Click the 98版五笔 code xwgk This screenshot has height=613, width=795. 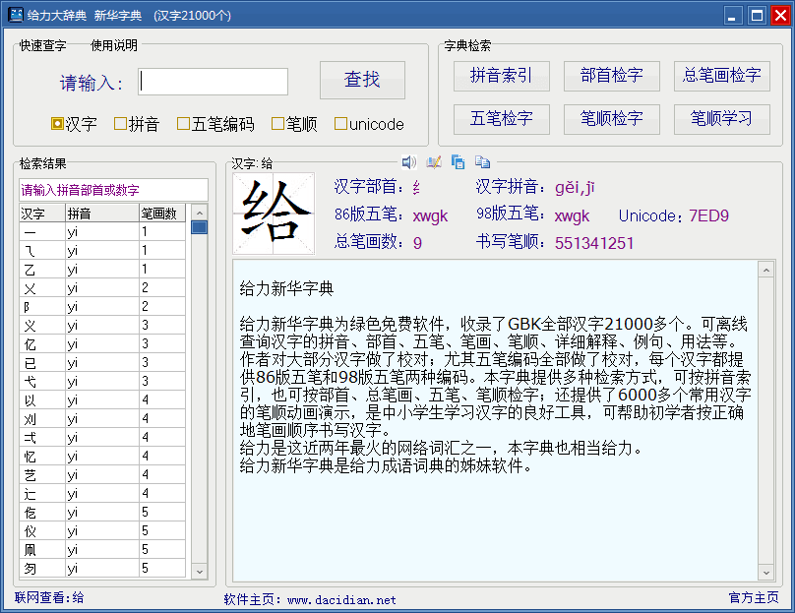pos(572,216)
